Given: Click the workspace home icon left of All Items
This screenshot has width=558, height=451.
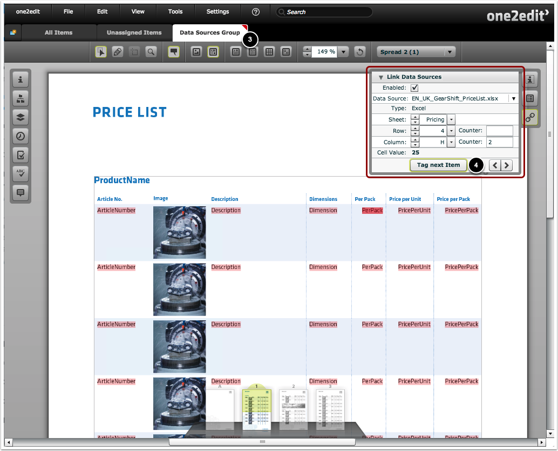Looking at the screenshot, I should coord(13,32).
